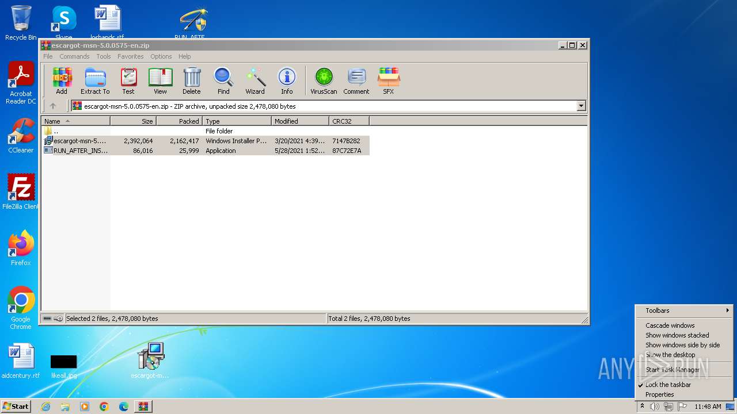This screenshot has height=414, width=737.
Task: Sort by the CRC32 column header
Action: click(x=349, y=121)
